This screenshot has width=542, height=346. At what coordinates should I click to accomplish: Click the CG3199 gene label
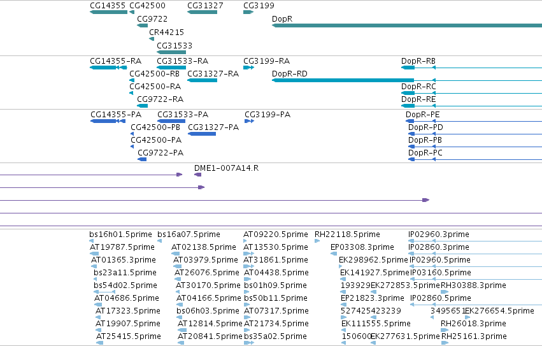pyautogui.click(x=259, y=6)
